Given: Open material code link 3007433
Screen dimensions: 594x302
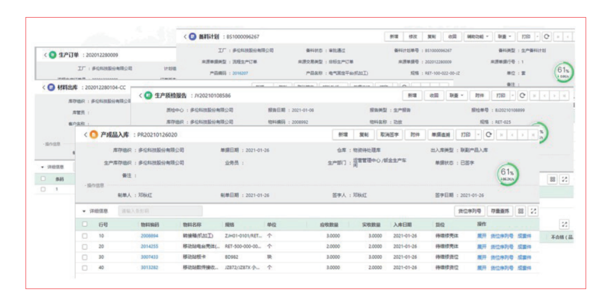Looking at the screenshot, I should pos(150,257).
